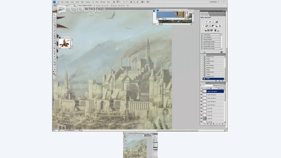Open the File menu
281x158 pixels.
pos(58,2)
